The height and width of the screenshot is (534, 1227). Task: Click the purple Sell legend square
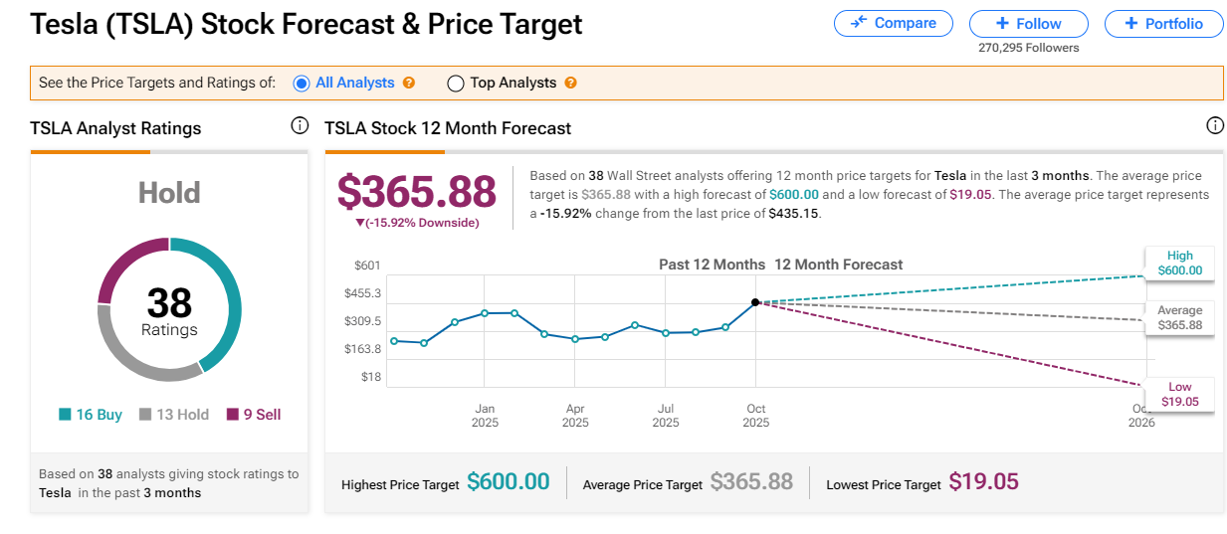[x=234, y=415]
